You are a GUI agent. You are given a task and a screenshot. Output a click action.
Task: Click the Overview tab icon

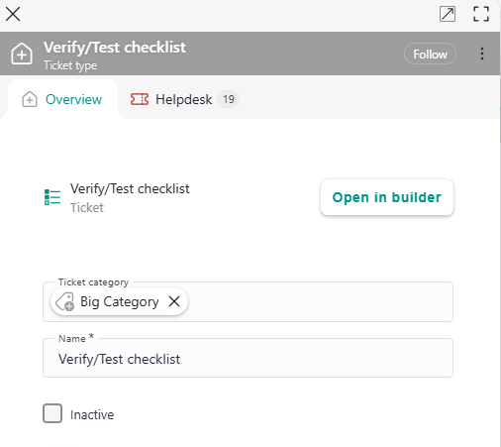click(30, 99)
